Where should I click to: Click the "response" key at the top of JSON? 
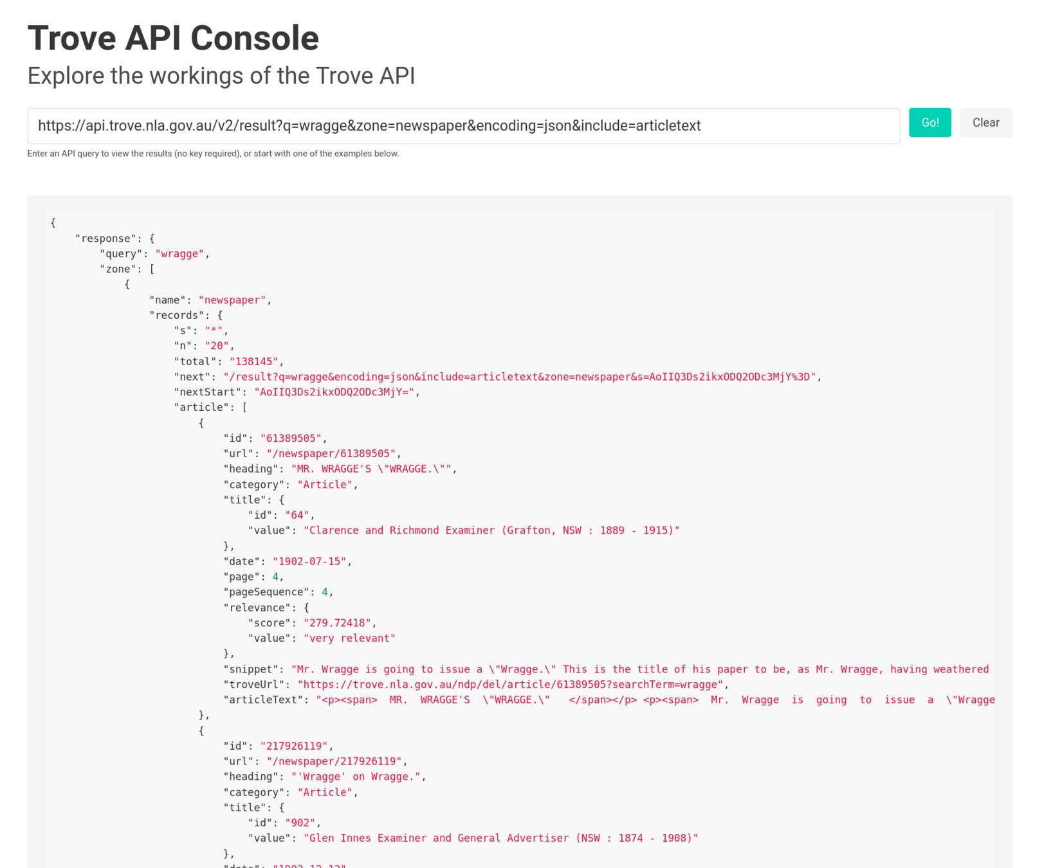point(105,239)
